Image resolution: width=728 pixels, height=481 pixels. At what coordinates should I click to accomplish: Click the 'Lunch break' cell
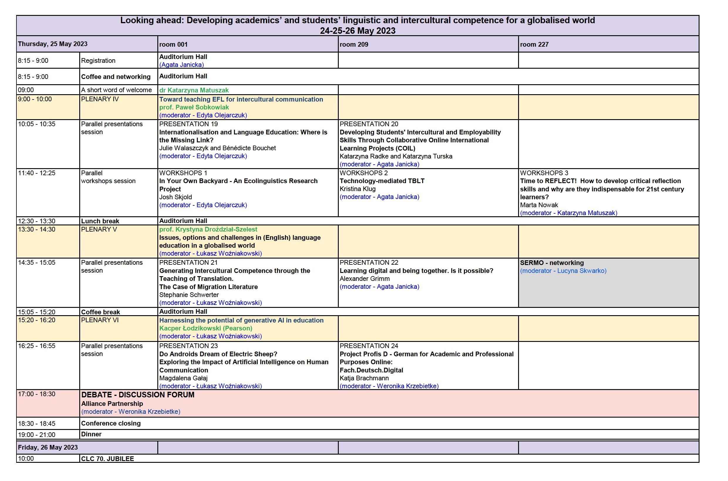(x=118, y=221)
